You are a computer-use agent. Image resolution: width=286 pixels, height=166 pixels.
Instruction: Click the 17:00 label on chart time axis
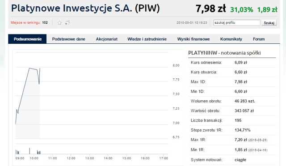[x=164, y=158]
